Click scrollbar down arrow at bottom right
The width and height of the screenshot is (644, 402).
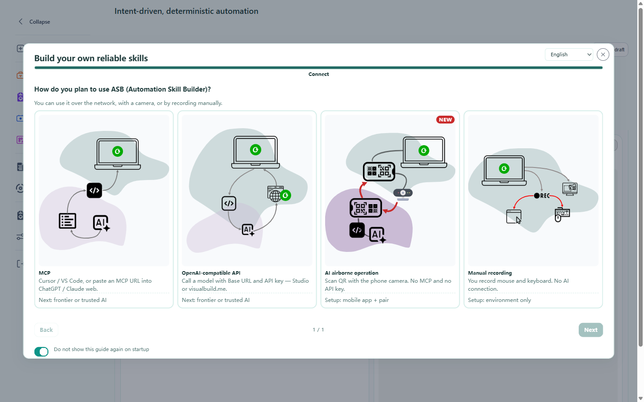tap(640, 398)
